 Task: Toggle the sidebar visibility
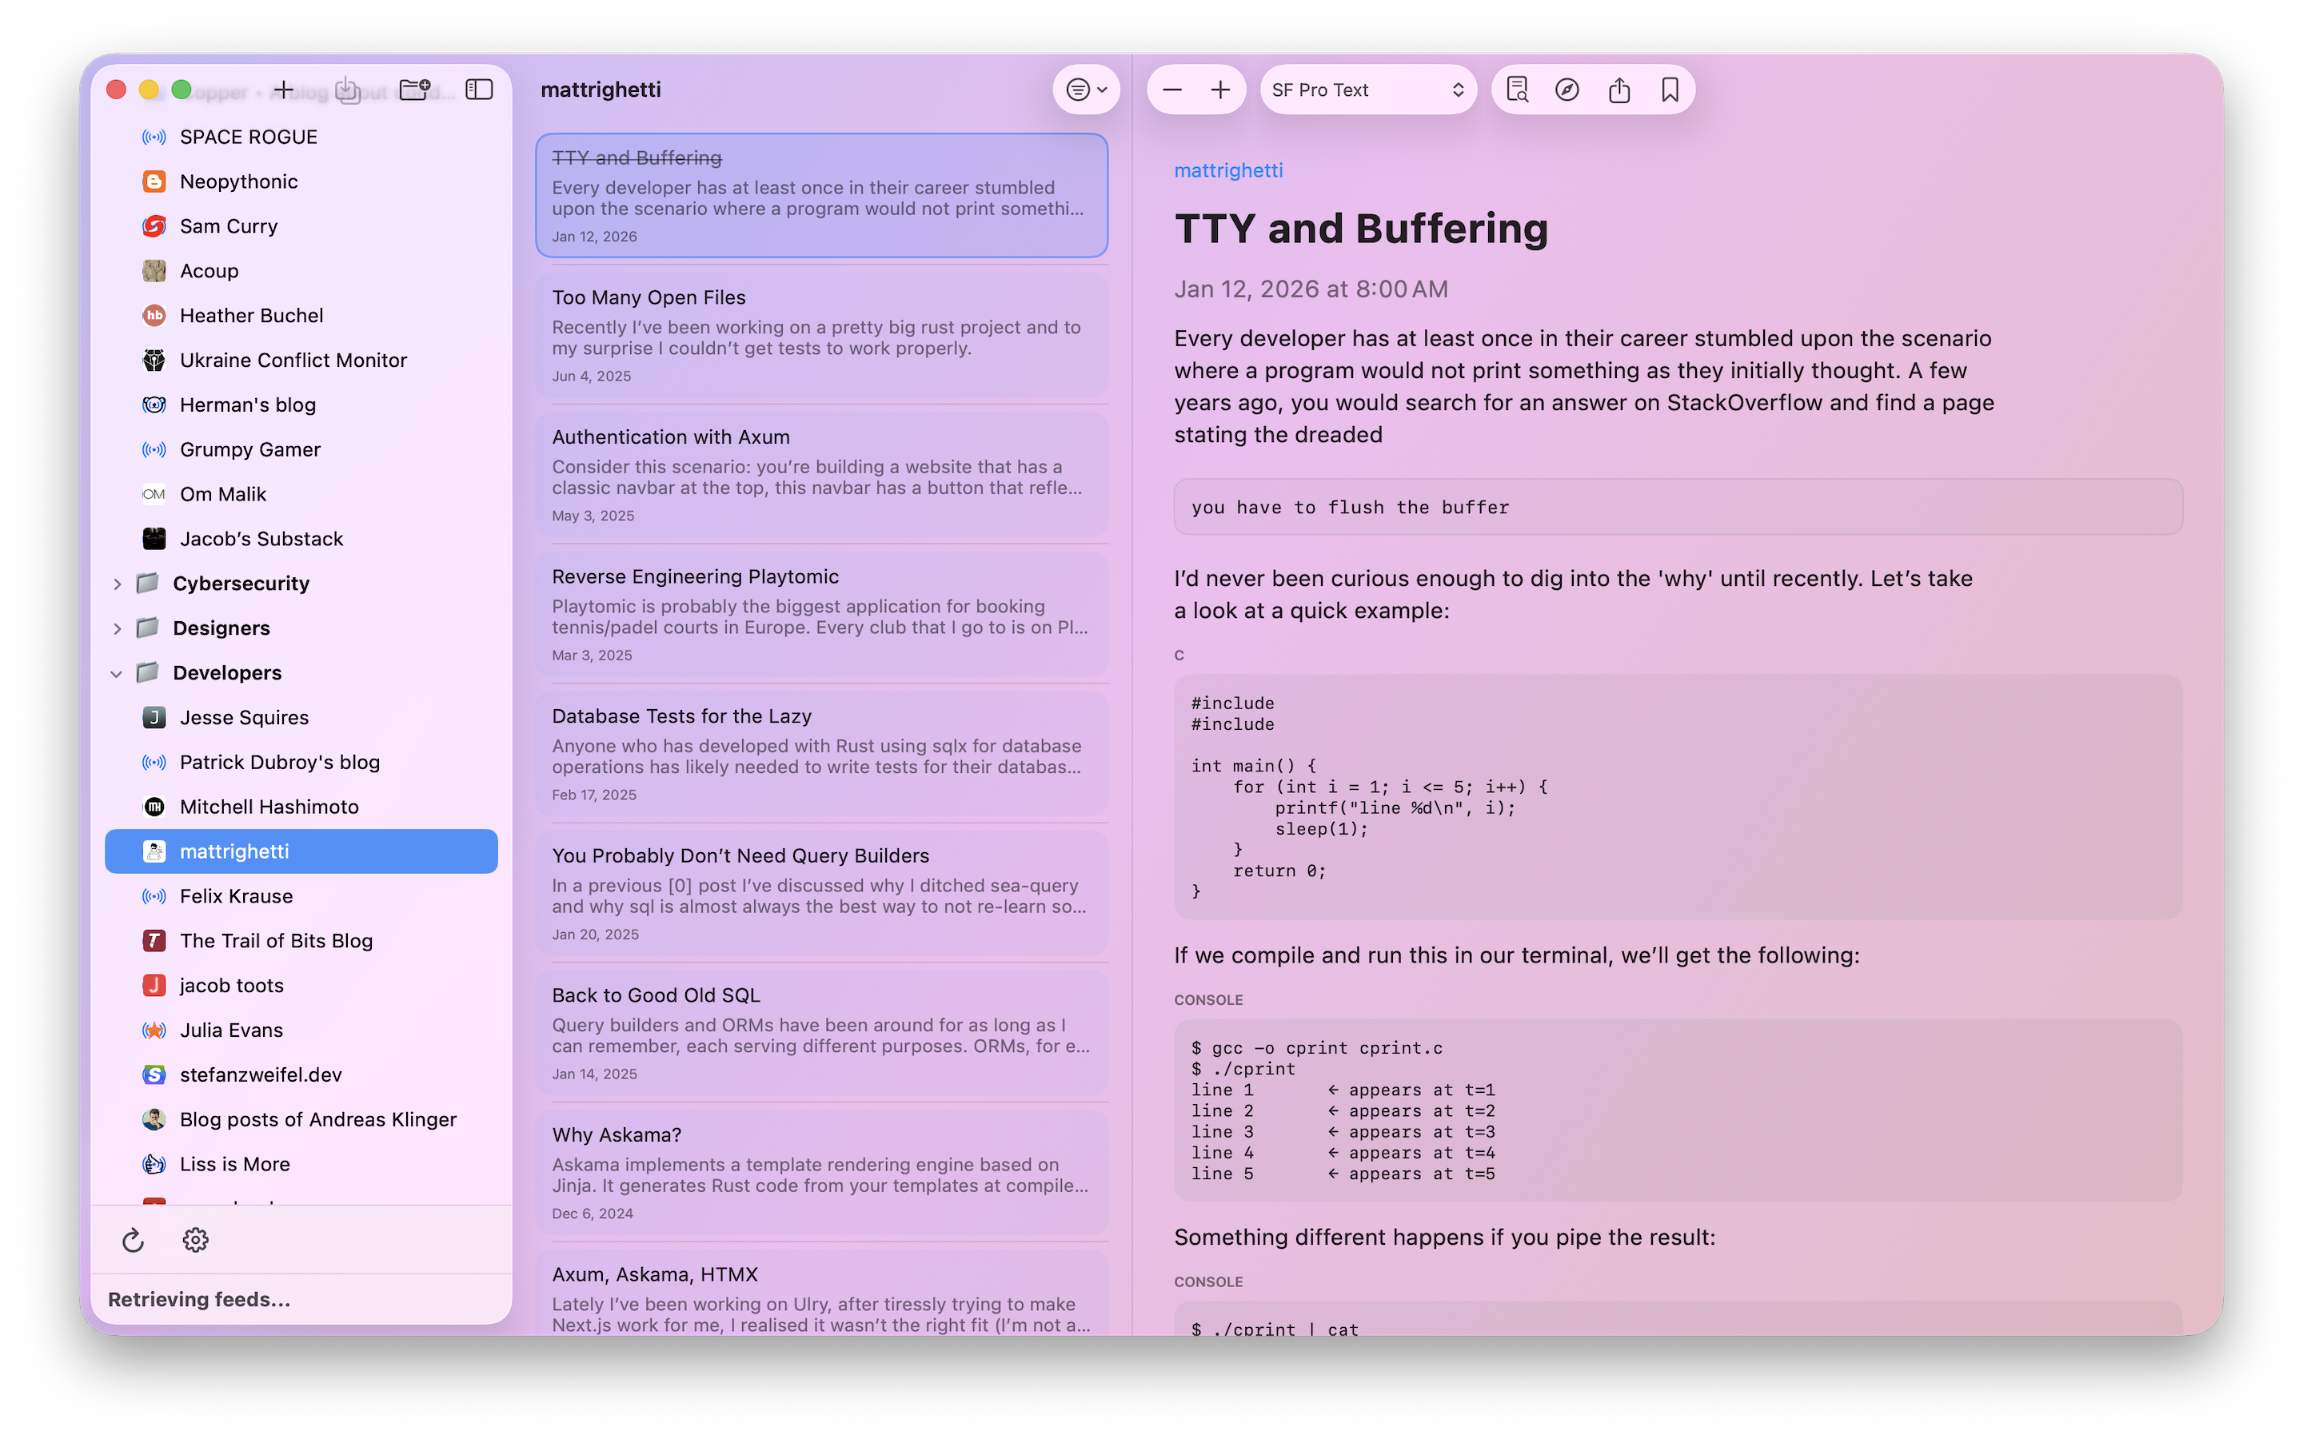click(x=479, y=89)
